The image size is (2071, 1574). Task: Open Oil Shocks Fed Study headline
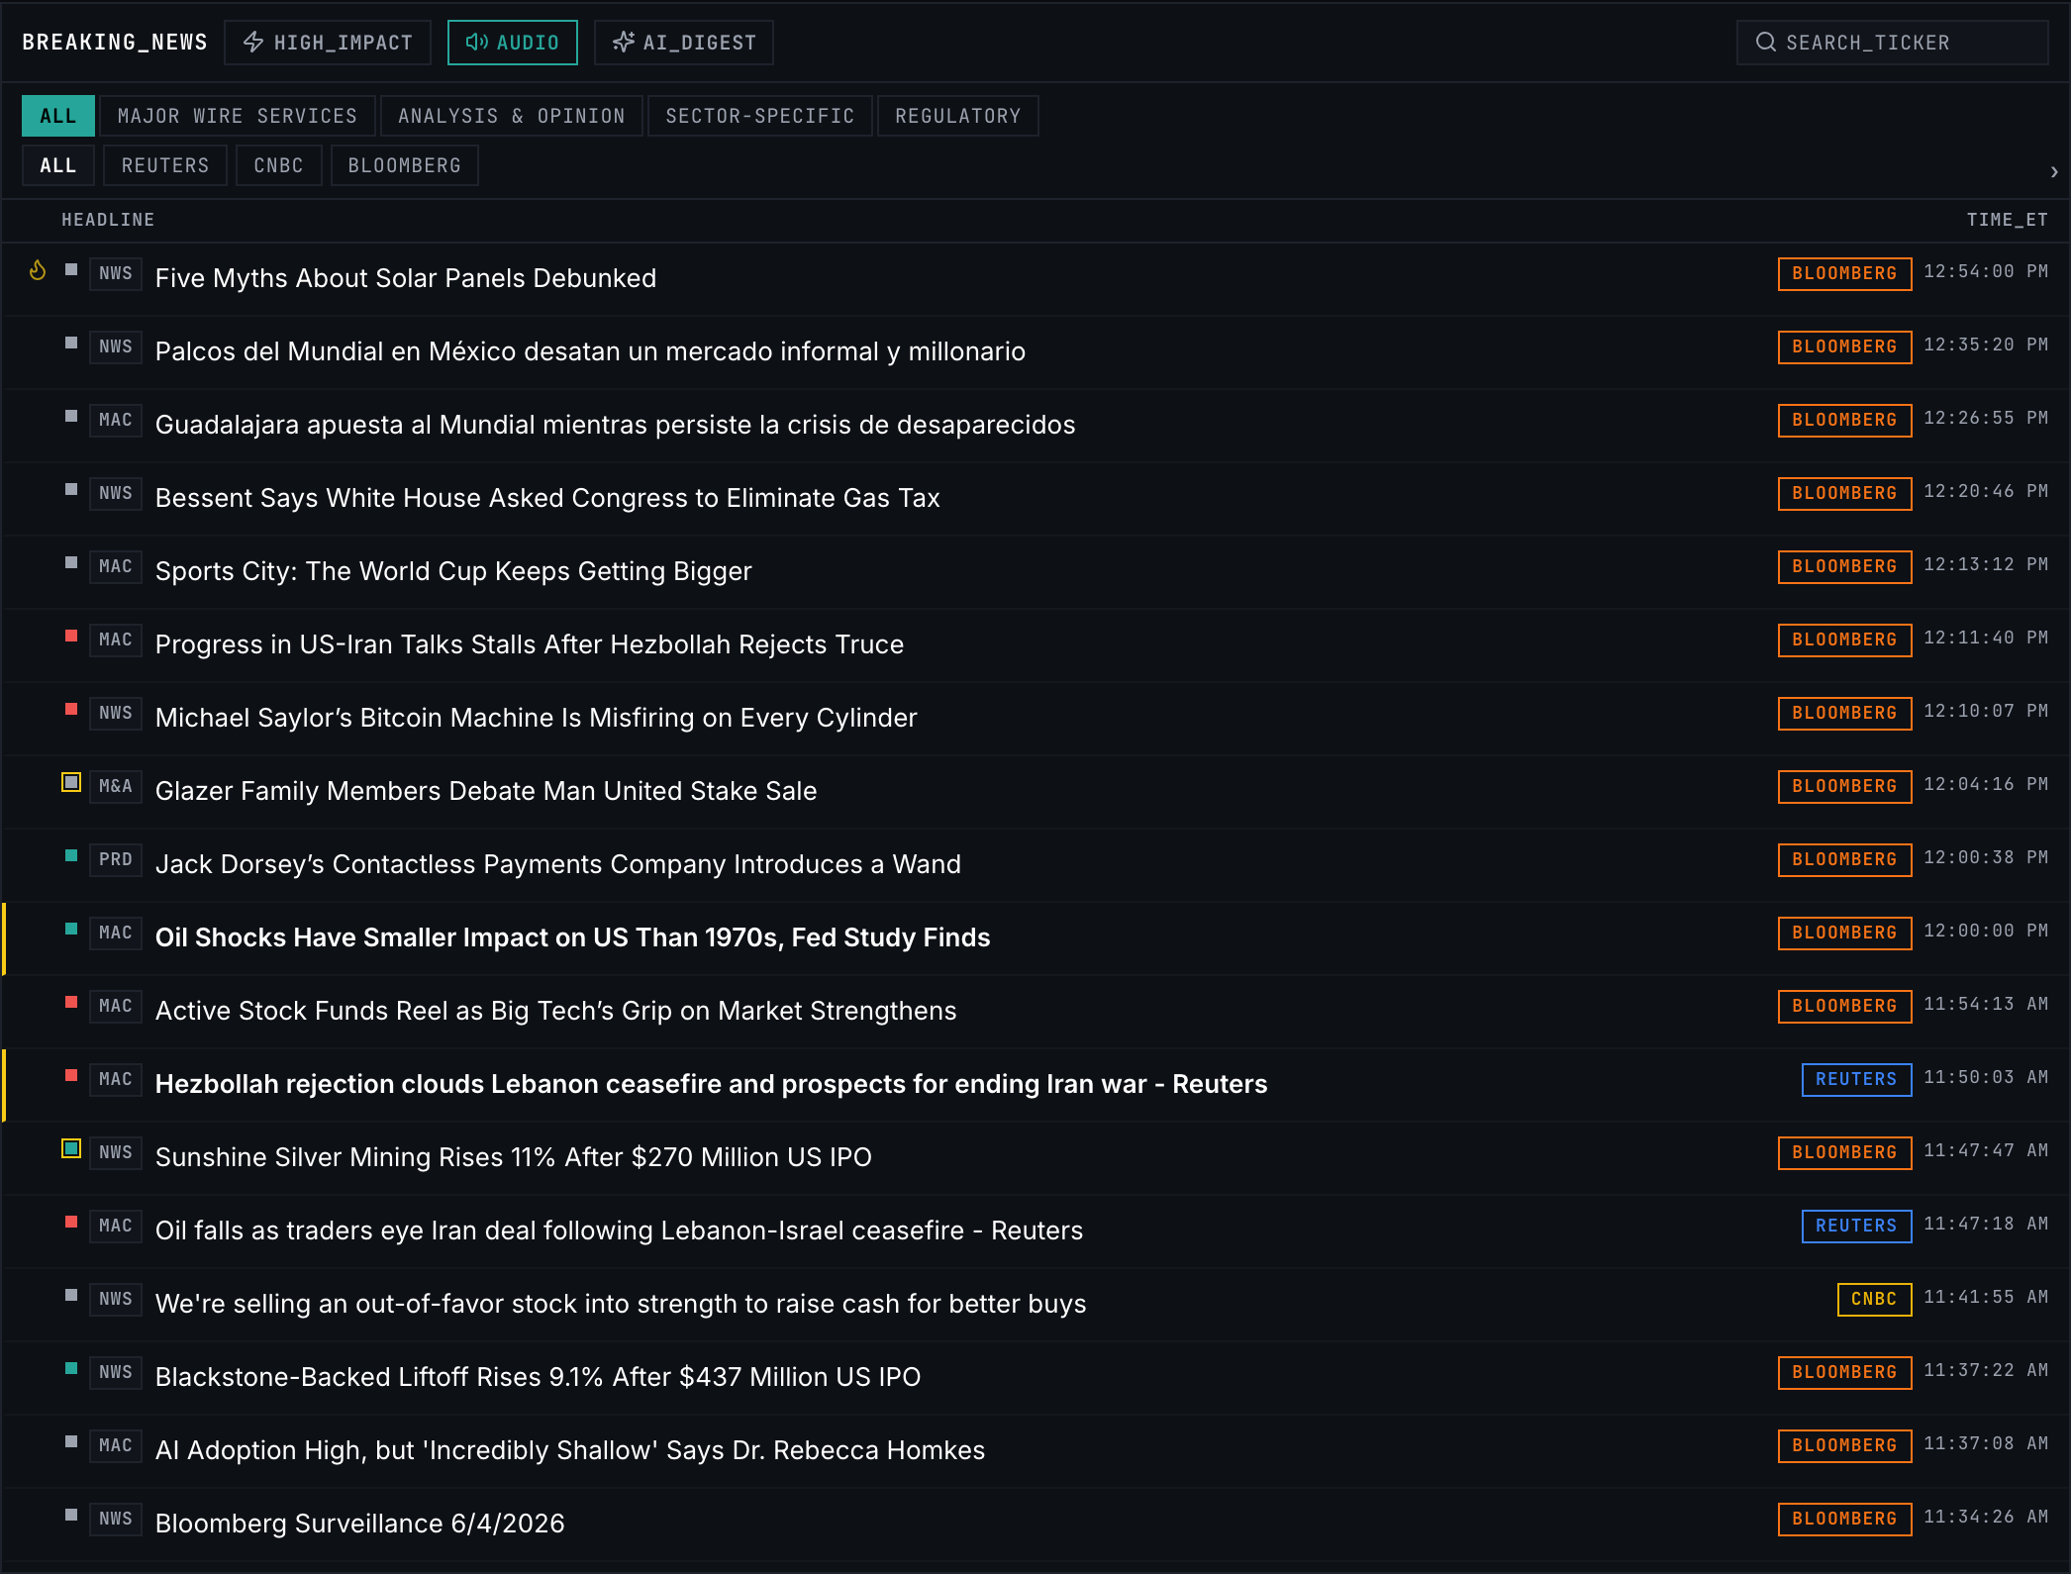(573, 937)
